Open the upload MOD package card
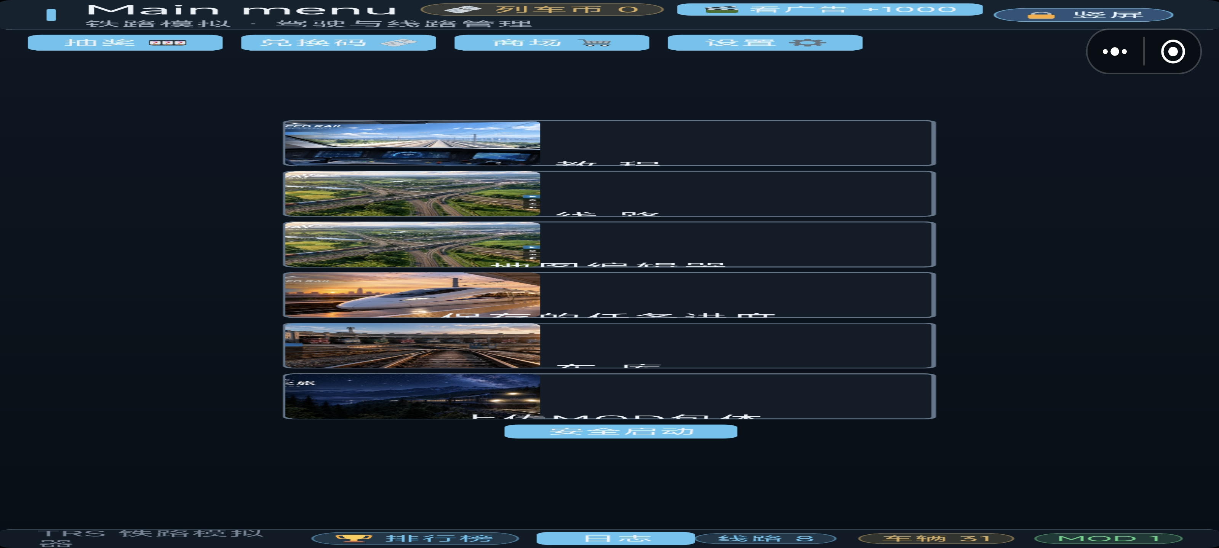This screenshot has width=1219, height=548. [x=609, y=396]
